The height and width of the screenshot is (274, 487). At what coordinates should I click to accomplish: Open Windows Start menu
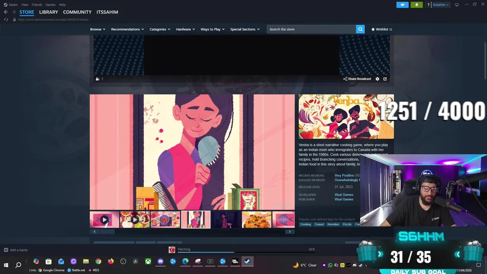pyautogui.click(x=6, y=265)
